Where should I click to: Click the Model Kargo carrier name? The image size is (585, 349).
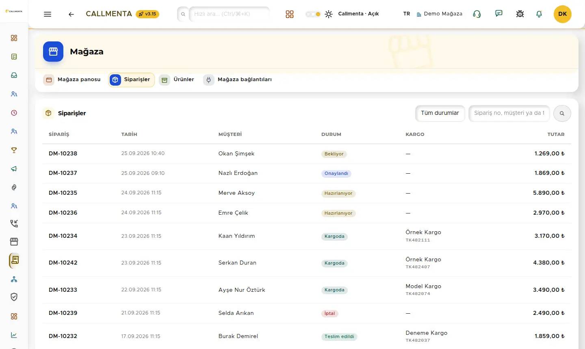tap(423, 287)
